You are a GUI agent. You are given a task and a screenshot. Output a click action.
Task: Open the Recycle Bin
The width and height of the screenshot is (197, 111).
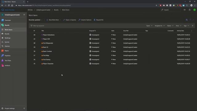[x=98, y=20]
